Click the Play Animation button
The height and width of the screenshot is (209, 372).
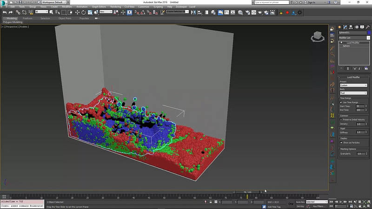341,202
